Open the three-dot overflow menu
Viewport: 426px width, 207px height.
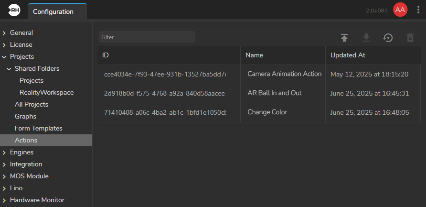[x=418, y=10]
